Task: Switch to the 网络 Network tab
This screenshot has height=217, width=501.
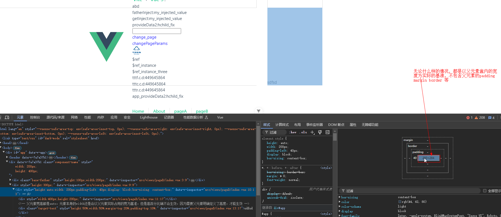Action: (x=74, y=117)
